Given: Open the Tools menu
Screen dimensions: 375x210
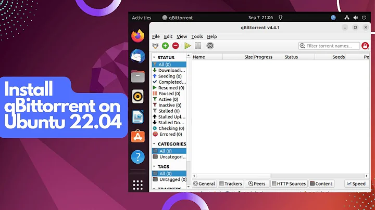Looking at the screenshot, I should point(197,36).
